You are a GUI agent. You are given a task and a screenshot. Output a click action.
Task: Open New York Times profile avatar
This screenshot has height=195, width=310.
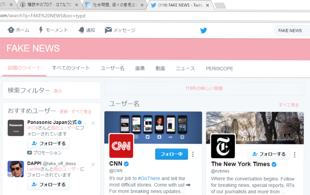coord(223,146)
